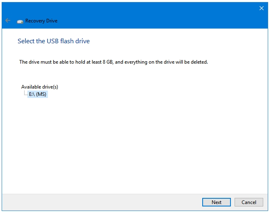
Task: Click the Recovery Drive title text
Action: 41,21
